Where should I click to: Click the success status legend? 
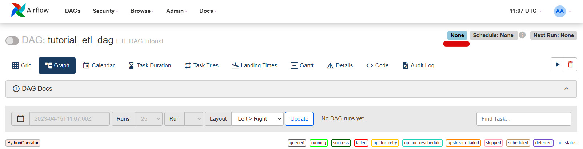(341, 143)
